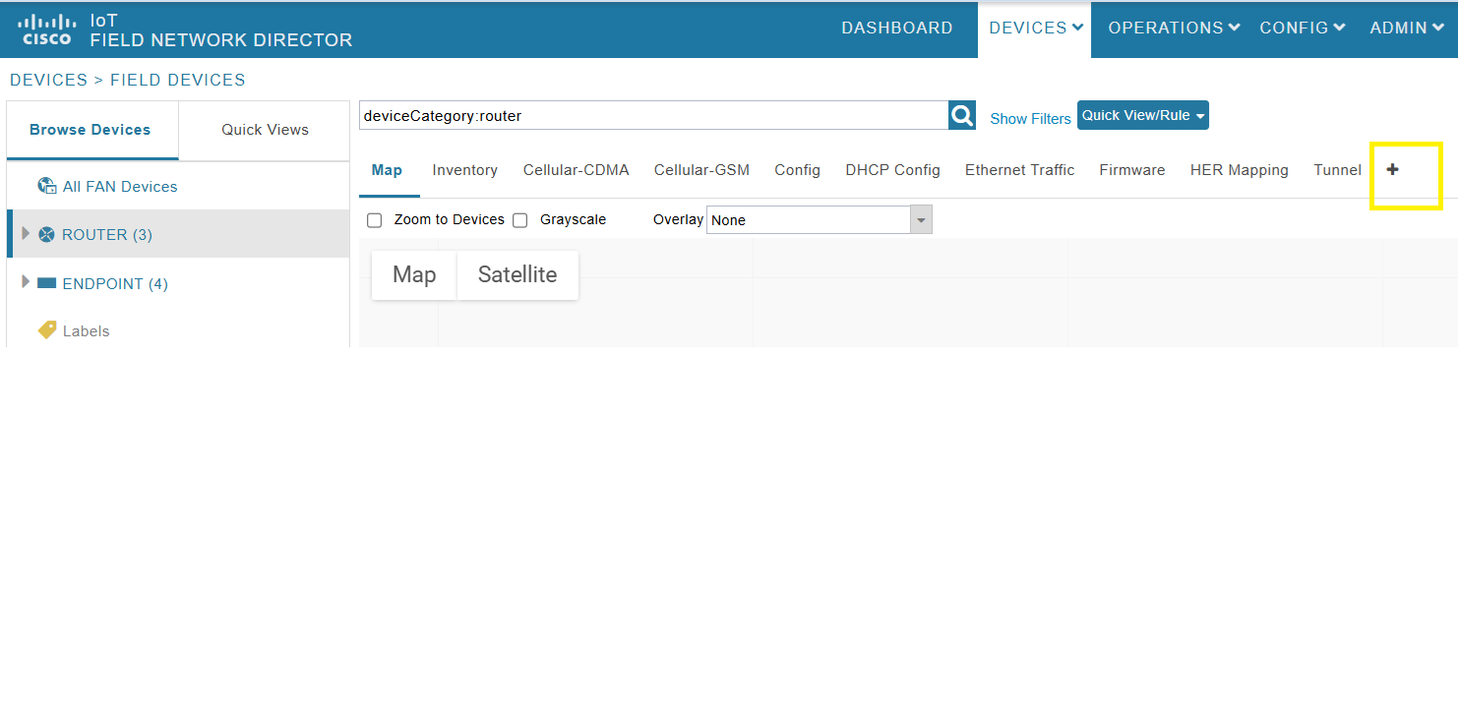
Task: Click the yellow Labels tag icon
Action: (47, 330)
